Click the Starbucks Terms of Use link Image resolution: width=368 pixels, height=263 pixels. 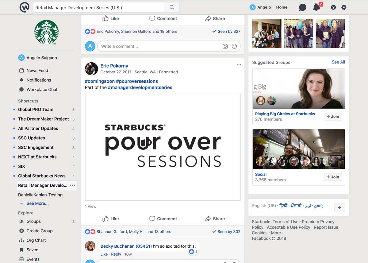click(275, 222)
